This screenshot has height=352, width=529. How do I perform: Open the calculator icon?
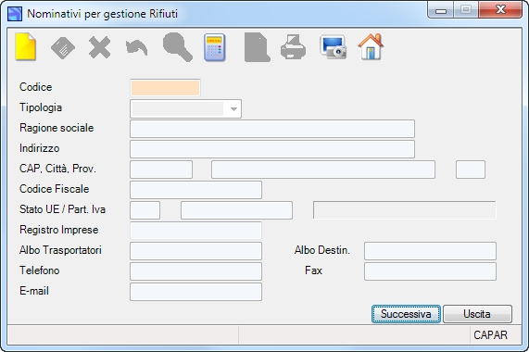coord(215,47)
